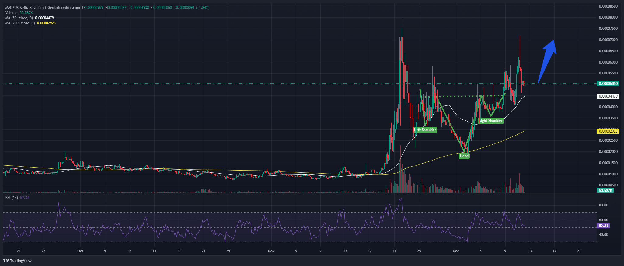Click the 0.00008000 price axis label
Screen dimensions: 624x266
coord(608,17)
